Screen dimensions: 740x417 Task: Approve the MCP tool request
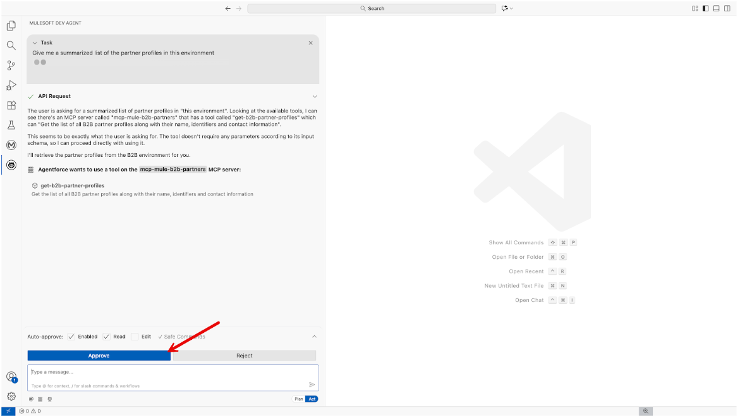(x=99, y=356)
